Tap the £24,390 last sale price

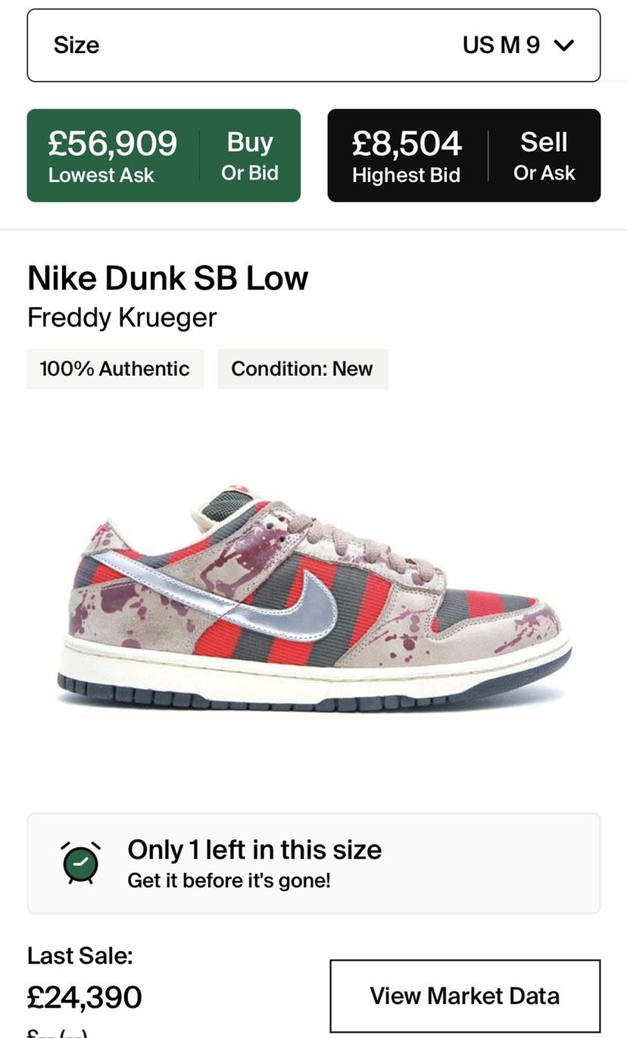click(x=85, y=997)
